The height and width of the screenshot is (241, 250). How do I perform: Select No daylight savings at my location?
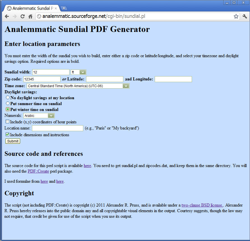(x=8, y=97)
